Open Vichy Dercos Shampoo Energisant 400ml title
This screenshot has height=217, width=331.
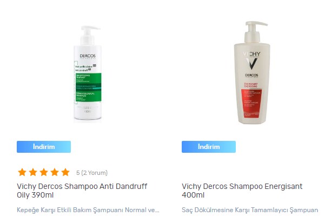[x=242, y=191]
